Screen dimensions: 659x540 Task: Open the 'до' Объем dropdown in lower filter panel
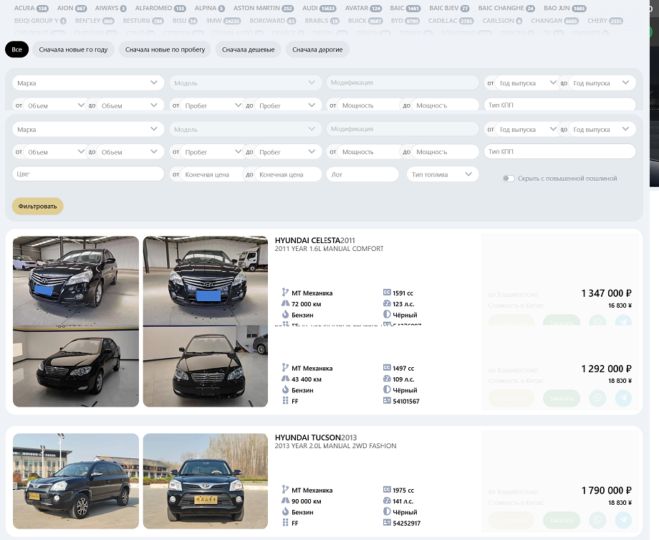129,152
